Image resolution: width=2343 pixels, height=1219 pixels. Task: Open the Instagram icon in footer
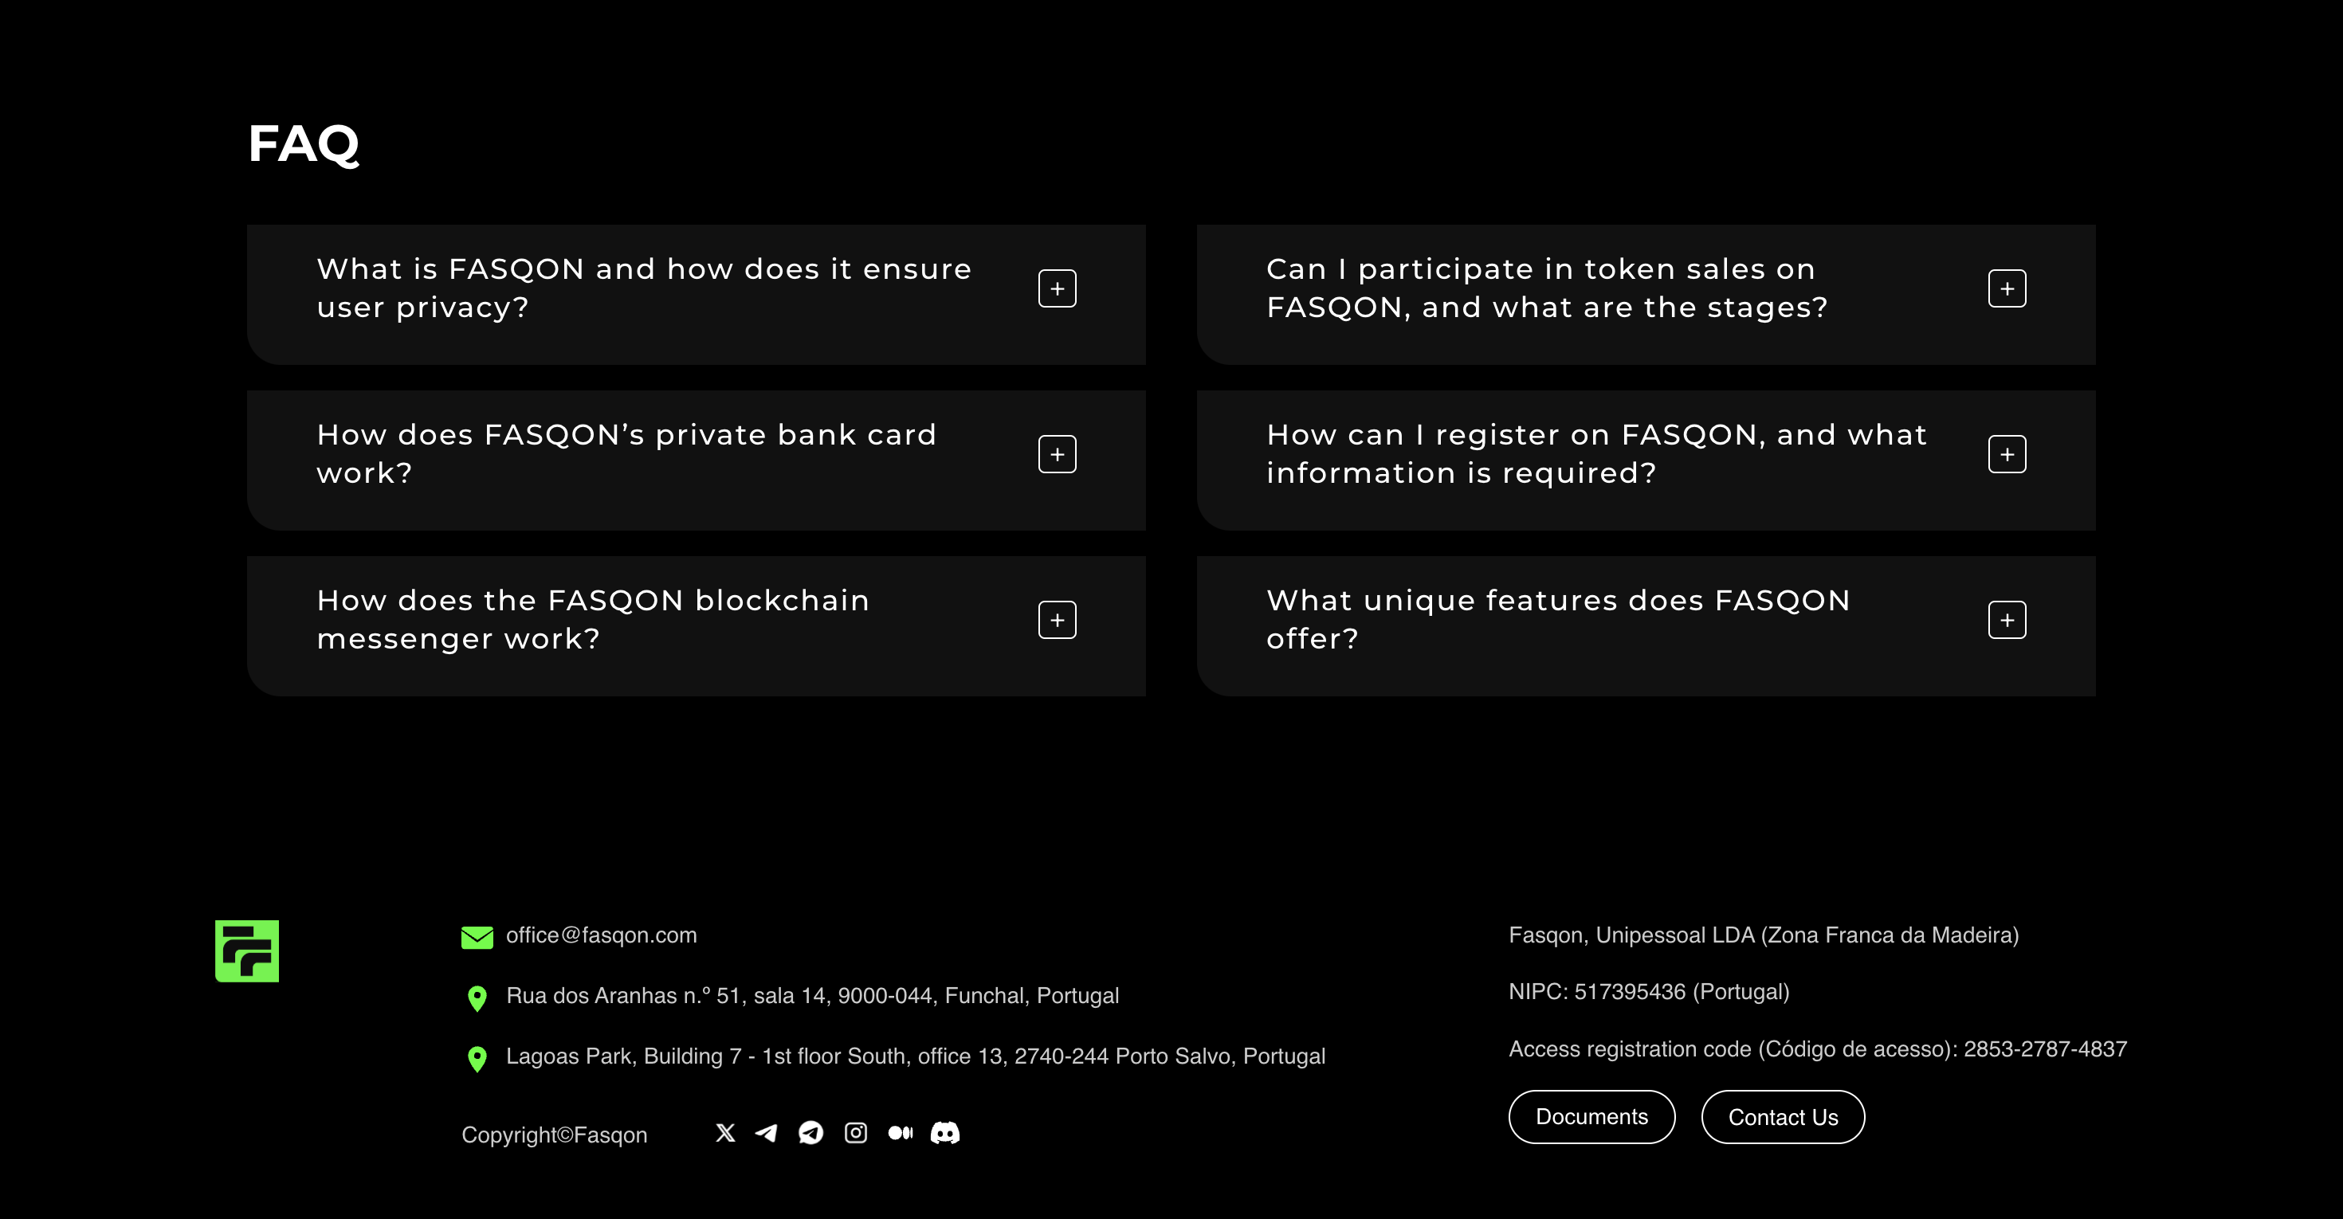pos(856,1133)
